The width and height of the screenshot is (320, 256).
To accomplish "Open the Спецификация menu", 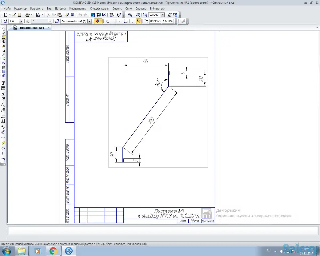I will (x=99, y=9).
